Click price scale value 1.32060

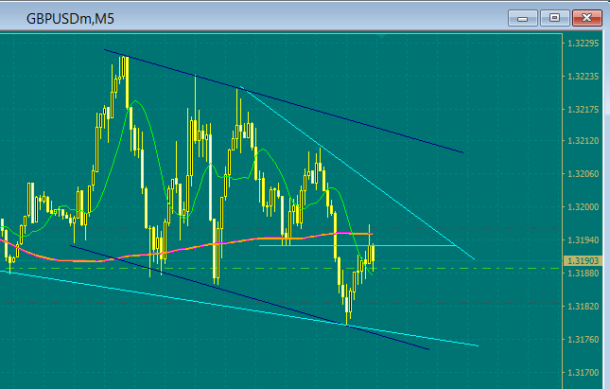pos(584,173)
